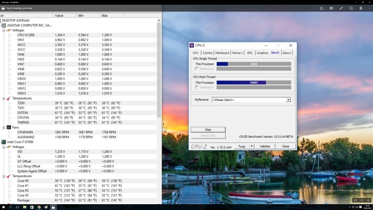This screenshot has height=210, width=373.
Task: Open the Tools dropdown arrow in CPU-Z
Action: pyautogui.click(x=251, y=146)
